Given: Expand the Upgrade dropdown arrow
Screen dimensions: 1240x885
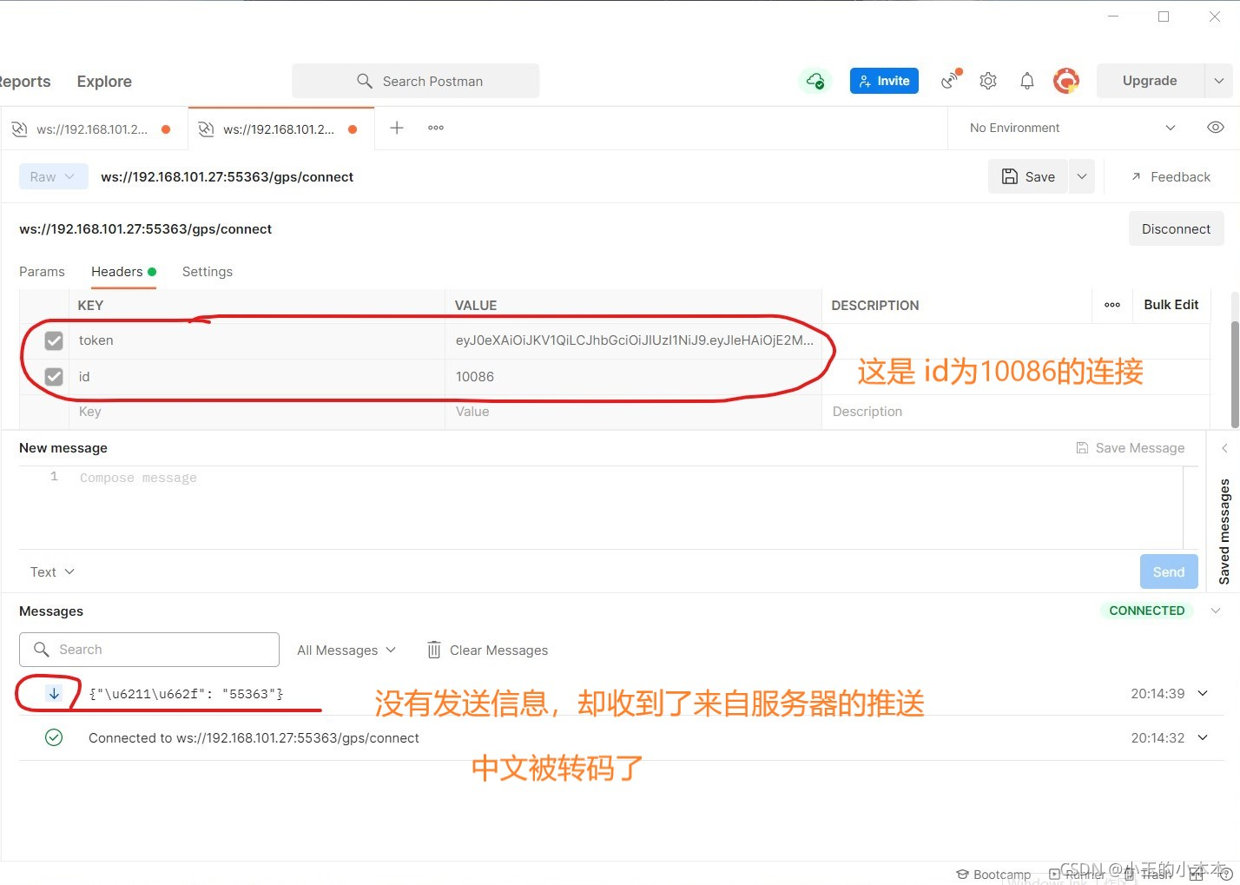Looking at the screenshot, I should pos(1218,81).
